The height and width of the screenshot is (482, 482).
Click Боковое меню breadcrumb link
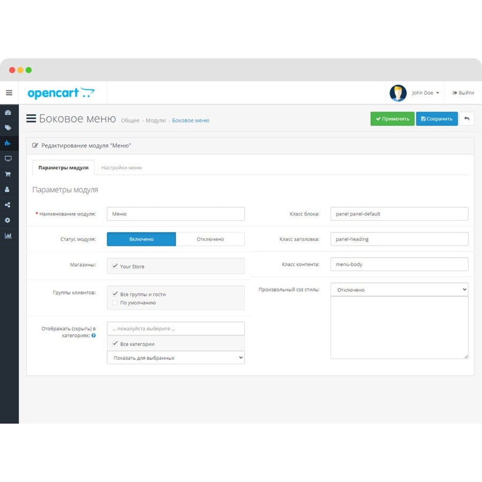point(191,120)
